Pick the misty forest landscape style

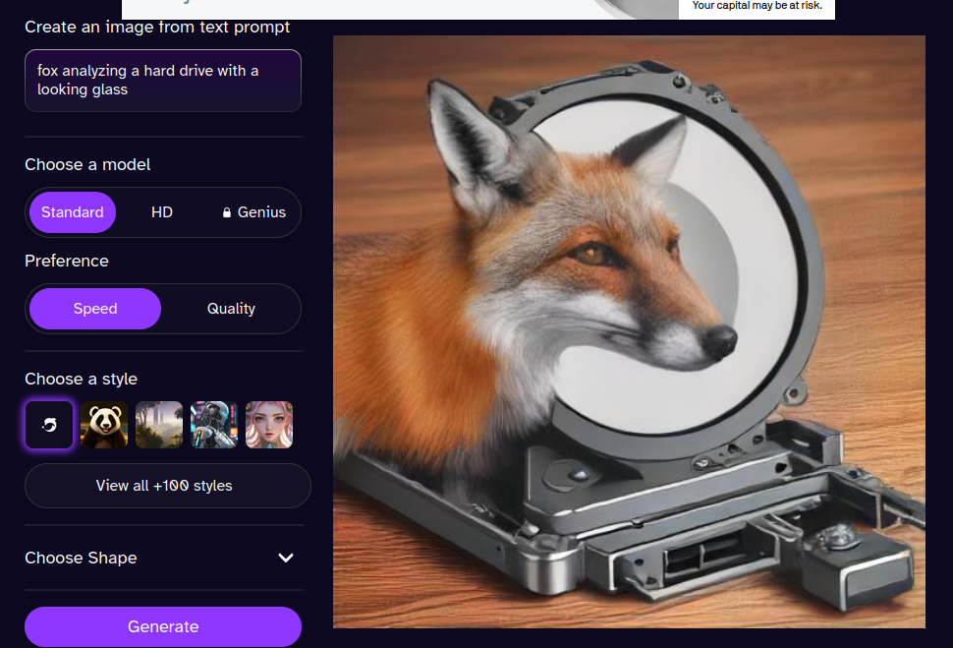coord(159,425)
